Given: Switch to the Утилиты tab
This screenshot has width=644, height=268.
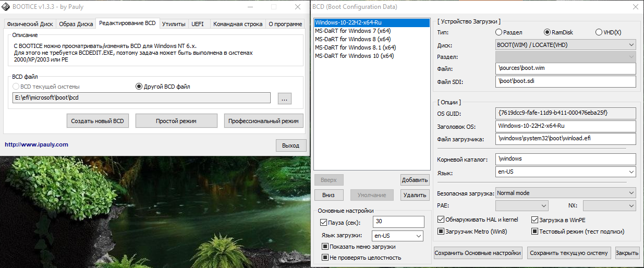Looking at the screenshot, I should (174, 24).
